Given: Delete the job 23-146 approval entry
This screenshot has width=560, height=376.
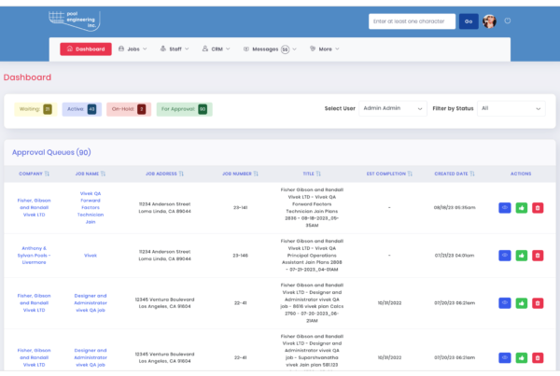Looking at the screenshot, I should click(538, 254).
